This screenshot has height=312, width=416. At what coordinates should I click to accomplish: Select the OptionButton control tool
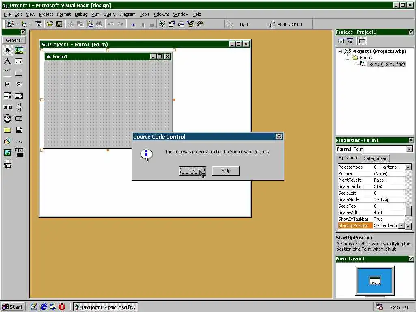coord(19,84)
